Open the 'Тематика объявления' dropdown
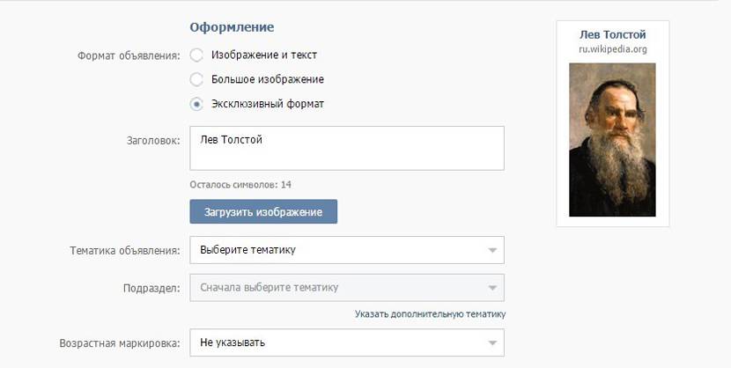The image size is (731, 368). (x=347, y=250)
